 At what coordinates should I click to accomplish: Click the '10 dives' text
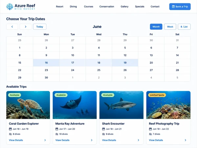63,134
